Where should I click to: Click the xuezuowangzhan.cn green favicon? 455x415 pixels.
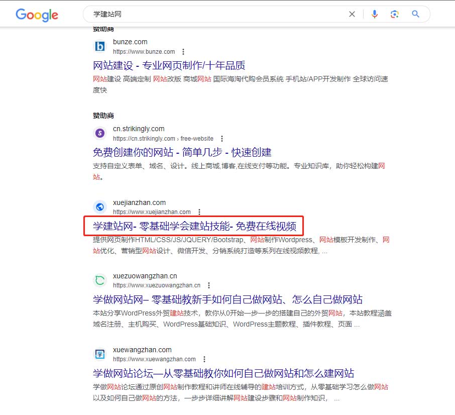100,280
